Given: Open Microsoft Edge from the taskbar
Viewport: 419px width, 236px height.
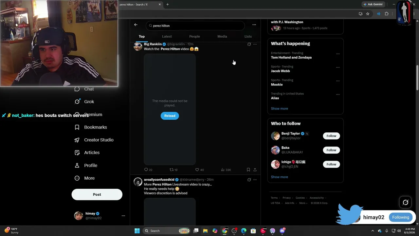Looking at the screenshot, I should 244,231.
